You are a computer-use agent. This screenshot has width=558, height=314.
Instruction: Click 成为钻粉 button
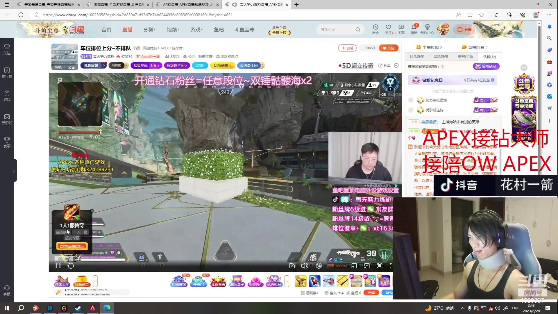[x=486, y=66]
